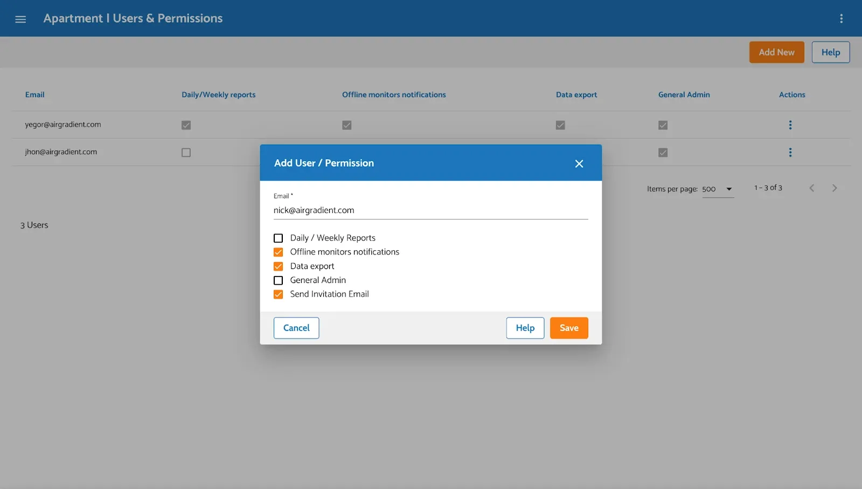
Task: Enable Daily / Weekly Reports for the new user
Action: click(278, 238)
